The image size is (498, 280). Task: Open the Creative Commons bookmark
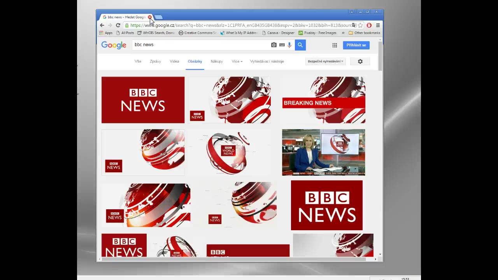[x=197, y=33]
